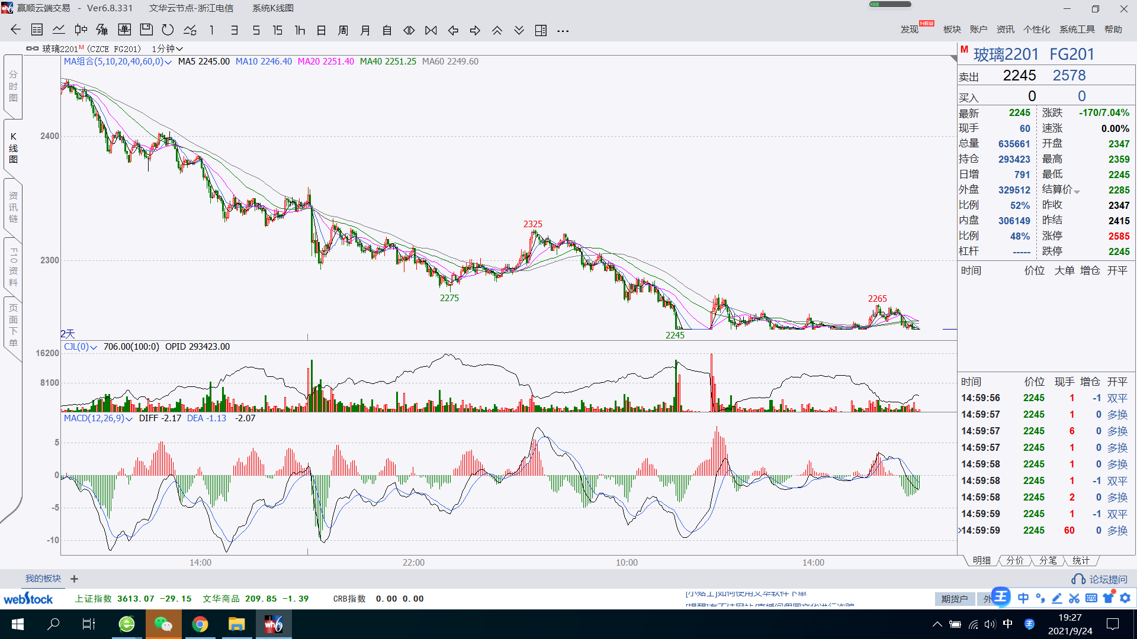Switch to the 分笔 tab
The height and width of the screenshot is (639, 1137).
[1048, 560]
